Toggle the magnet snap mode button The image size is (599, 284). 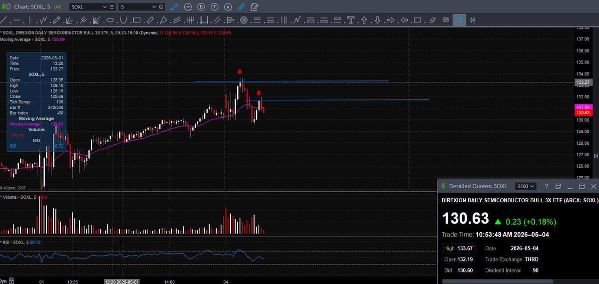pos(459,20)
